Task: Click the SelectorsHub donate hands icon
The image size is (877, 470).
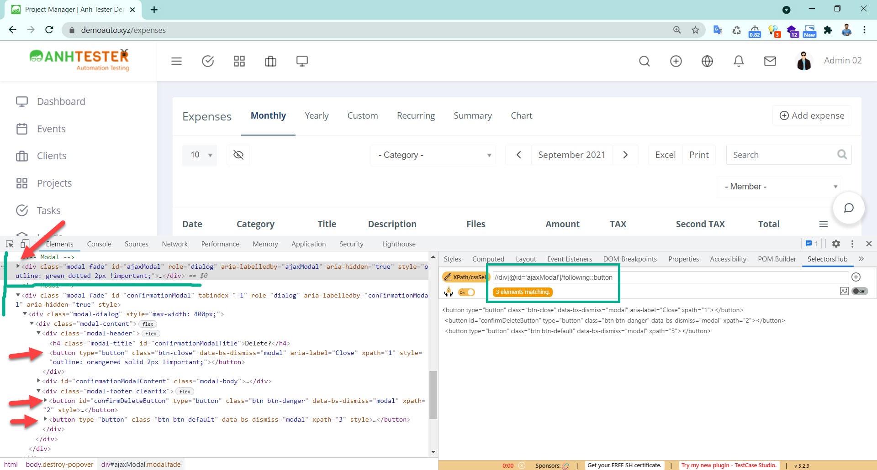Action: coord(449,292)
